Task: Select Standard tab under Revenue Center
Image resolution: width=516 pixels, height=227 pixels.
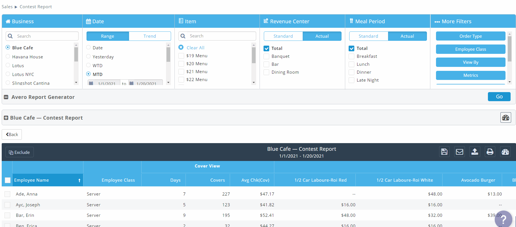Action: (283, 36)
